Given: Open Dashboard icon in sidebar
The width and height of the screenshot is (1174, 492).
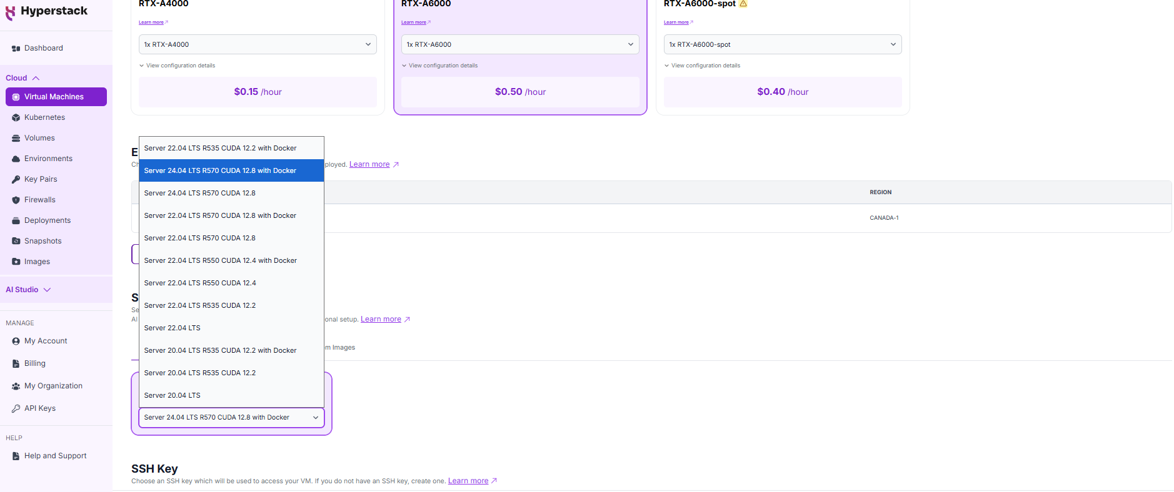Looking at the screenshot, I should click(x=16, y=48).
